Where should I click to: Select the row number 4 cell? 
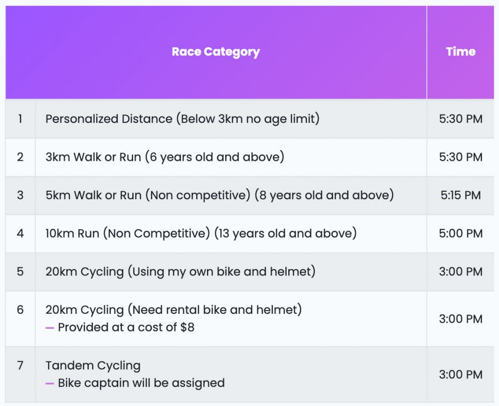pyautogui.click(x=20, y=233)
